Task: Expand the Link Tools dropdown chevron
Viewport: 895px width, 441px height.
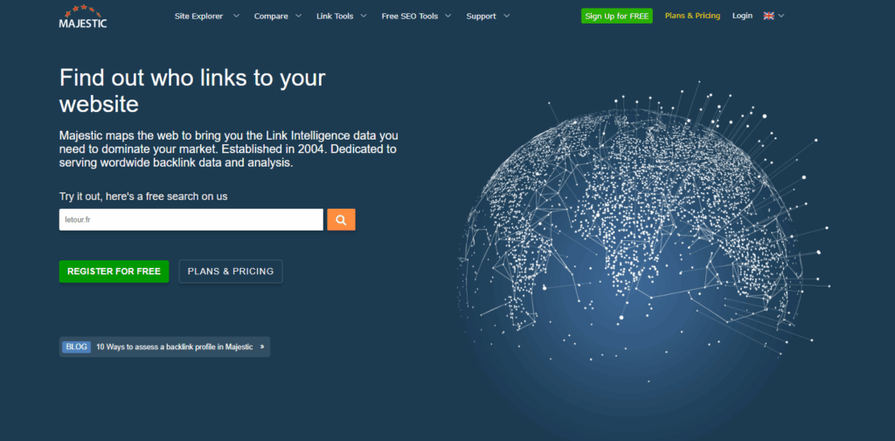Action: click(x=364, y=16)
